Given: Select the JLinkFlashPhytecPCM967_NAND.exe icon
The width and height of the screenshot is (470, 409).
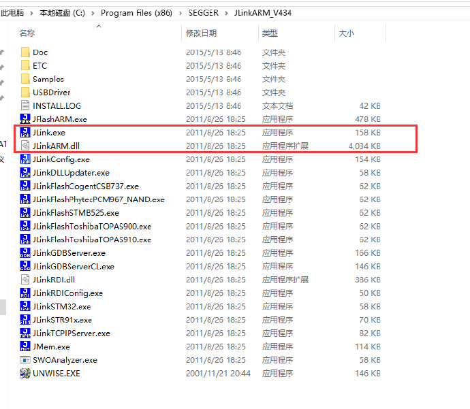Looking at the screenshot, I should (25, 199).
